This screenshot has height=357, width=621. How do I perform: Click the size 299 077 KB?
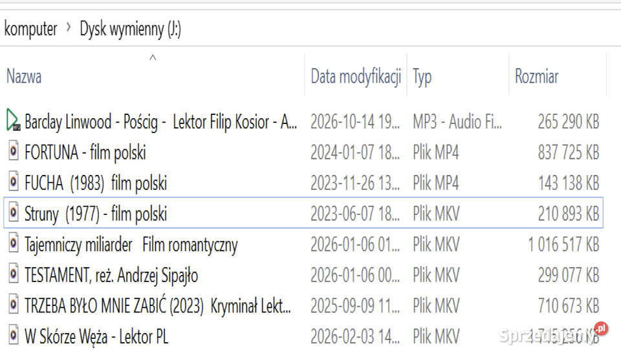(569, 276)
